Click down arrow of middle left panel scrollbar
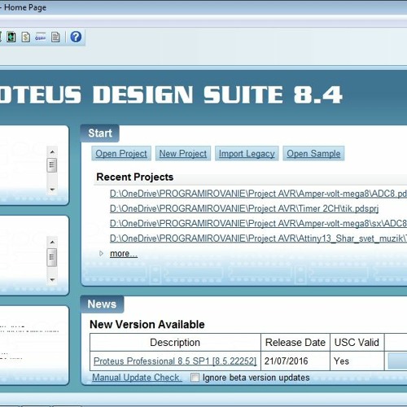The width and height of the screenshot is (407, 407). click(x=52, y=279)
